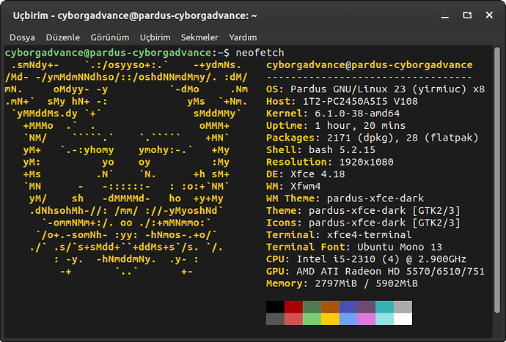The width and height of the screenshot is (506, 342).
Task: Click the yellow user@host header in neofetch output
Action: pyautogui.click(x=369, y=64)
